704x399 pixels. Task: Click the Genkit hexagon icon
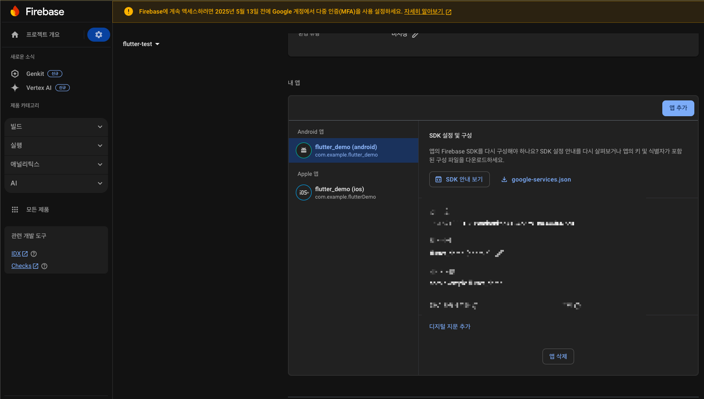(15, 74)
